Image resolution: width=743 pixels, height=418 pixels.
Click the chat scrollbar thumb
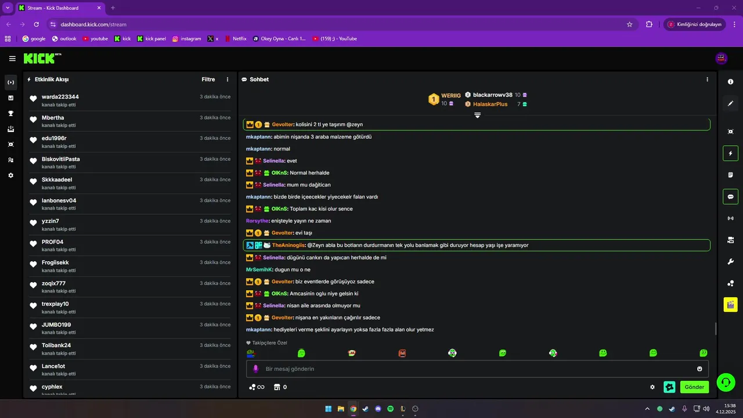tap(716, 329)
